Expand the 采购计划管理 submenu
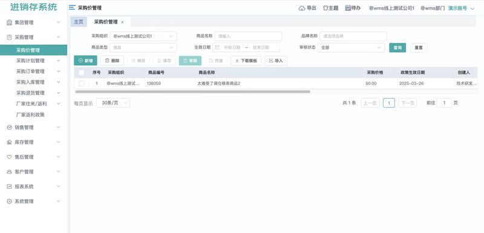 58,61
